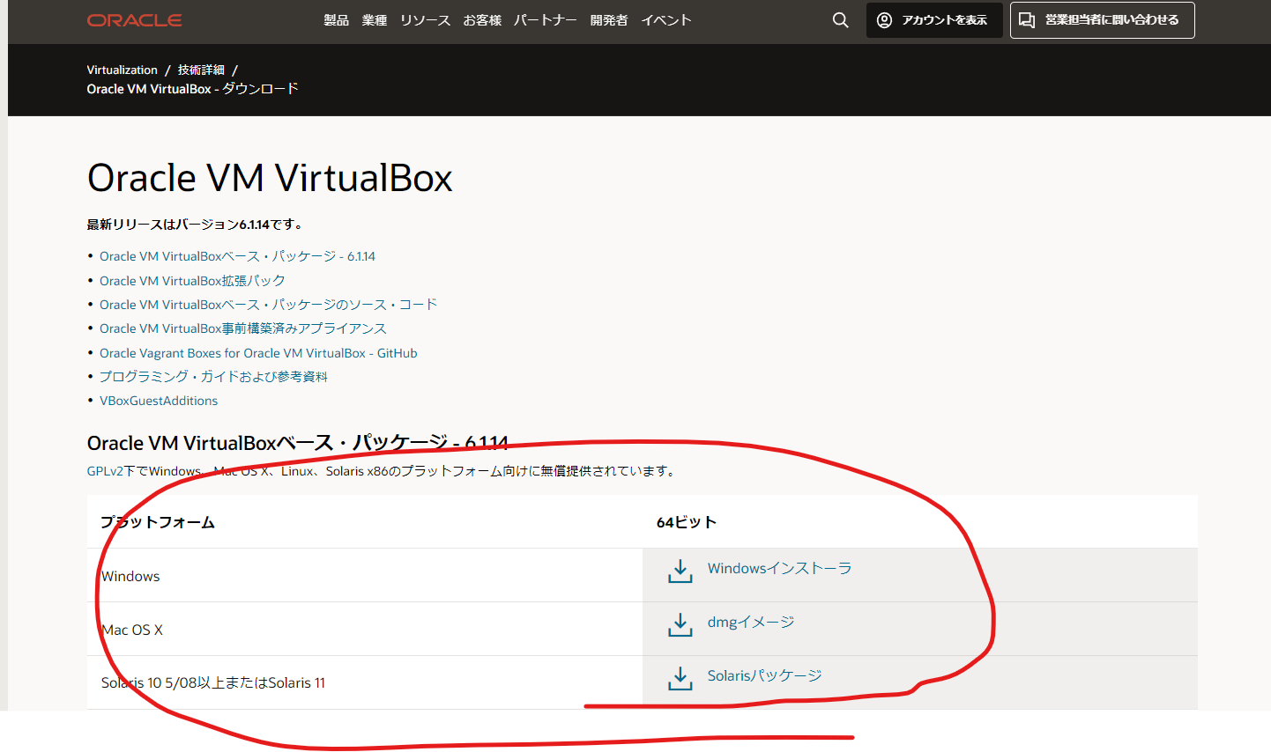The width and height of the screenshot is (1271, 752).
Task: Open ベース・パッケージのソース・コード link
Action: pos(268,305)
